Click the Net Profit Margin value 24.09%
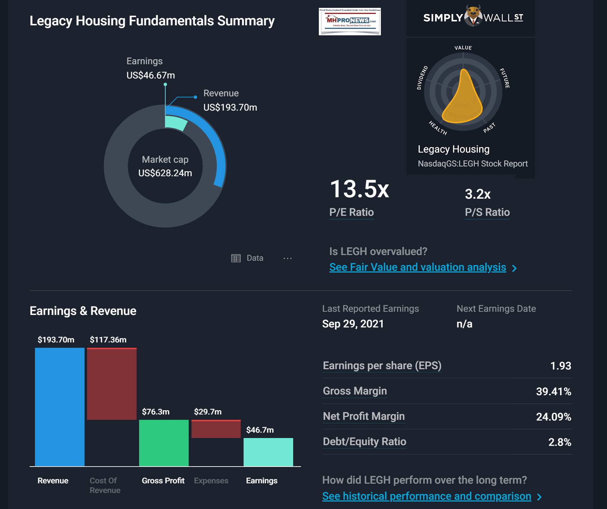This screenshot has height=509, width=607. click(x=554, y=417)
